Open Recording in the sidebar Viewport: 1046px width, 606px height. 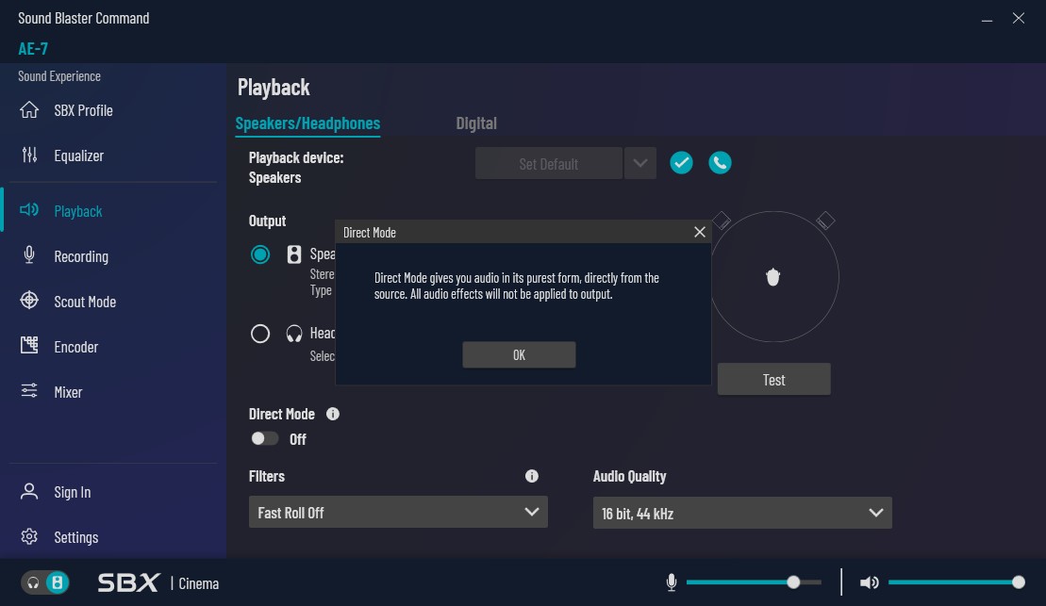click(x=81, y=256)
